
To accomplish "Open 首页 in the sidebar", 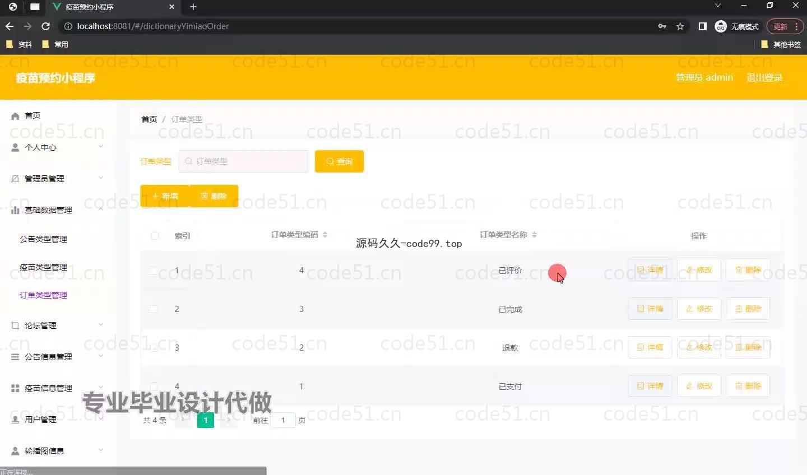I will click(33, 115).
